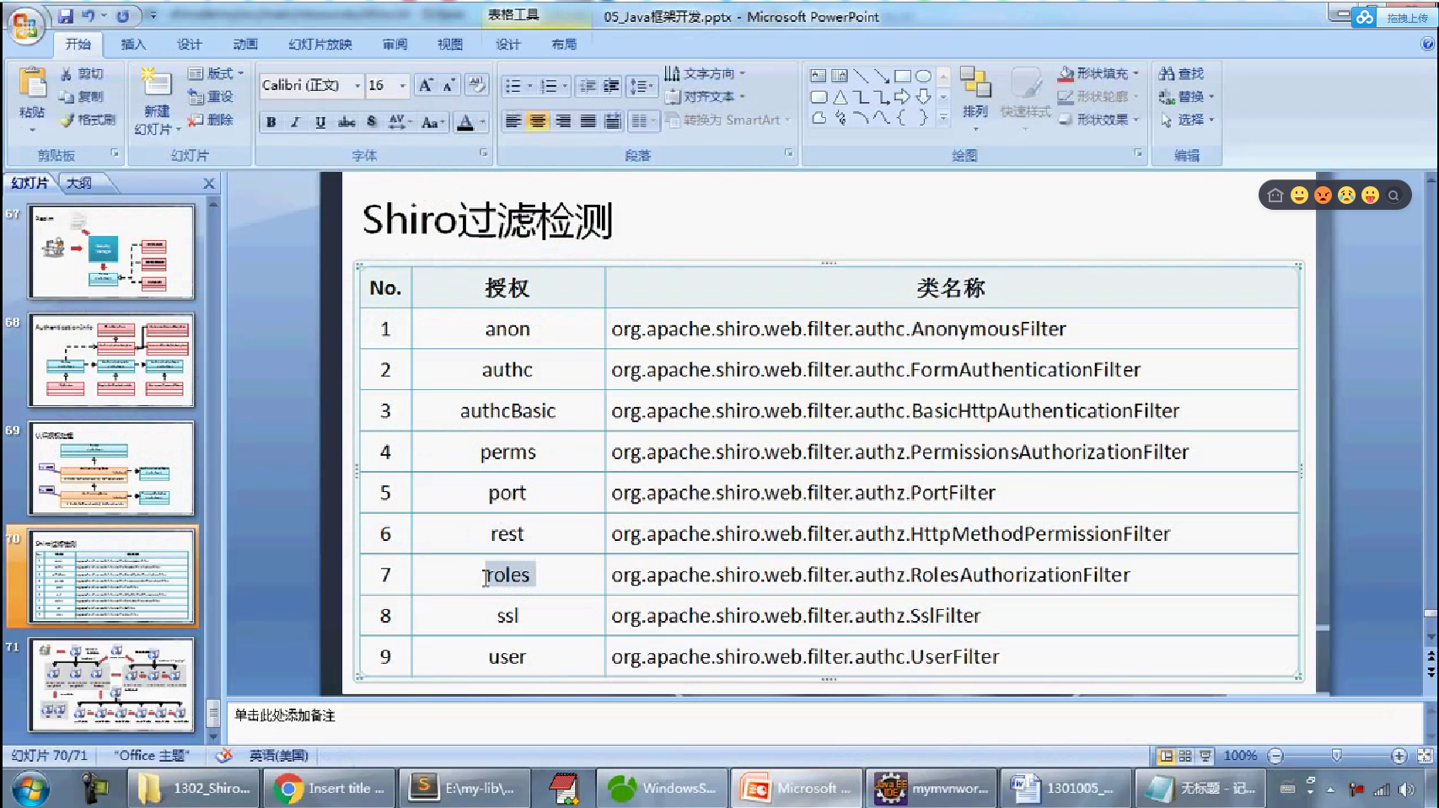The width and height of the screenshot is (1439, 808).
Task: Start slide show from status bar
Action: click(x=1205, y=756)
